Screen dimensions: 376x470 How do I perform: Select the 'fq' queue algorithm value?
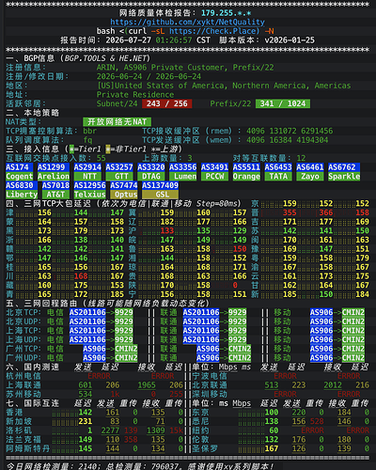coord(87,140)
